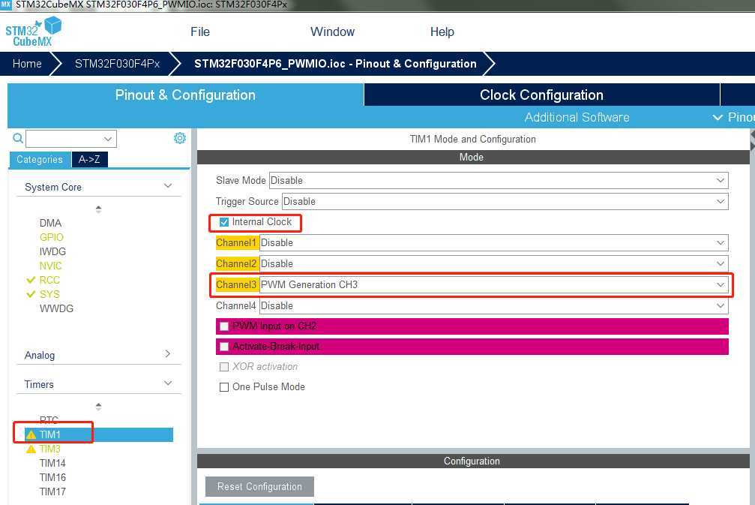Select IWDG in System Core

52,251
